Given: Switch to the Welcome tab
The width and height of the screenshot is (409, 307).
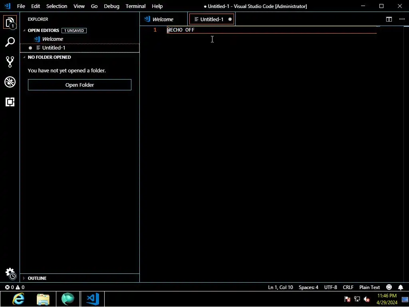Looking at the screenshot, I should coord(163,19).
